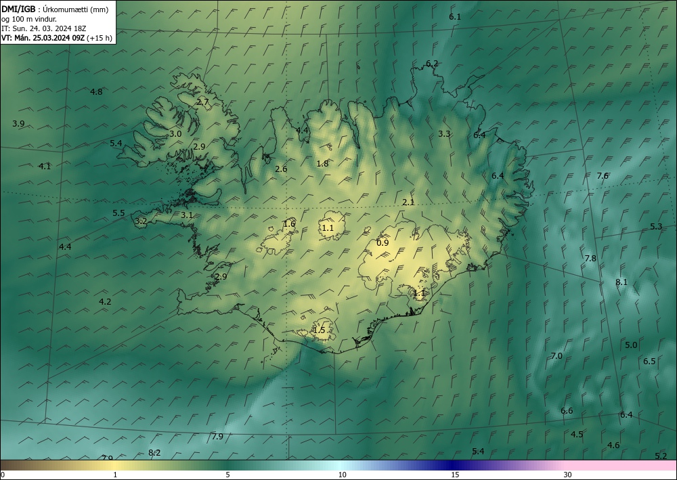Image resolution: width=677 pixels, height=480 pixels.
Task: Click the 6.6 value over the sea
Action: [567, 410]
